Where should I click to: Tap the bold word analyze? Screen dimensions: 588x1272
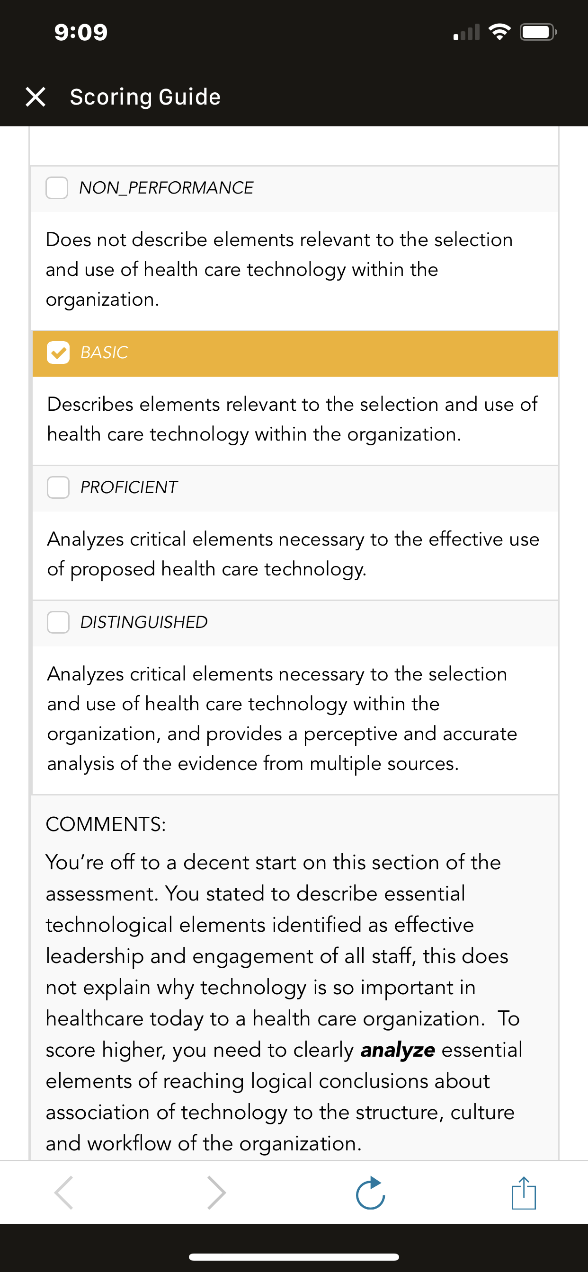[398, 1050]
